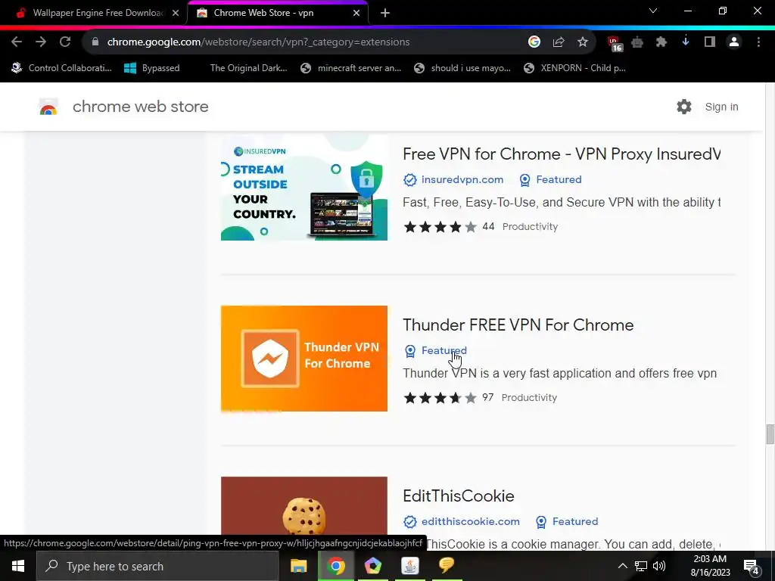Open the Java app on taskbar

pyautogui.click(x=409, y=566)
